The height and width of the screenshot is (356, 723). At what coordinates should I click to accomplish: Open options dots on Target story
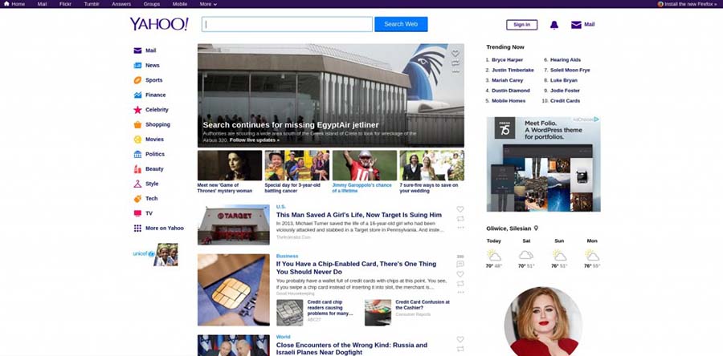point(460,227)
